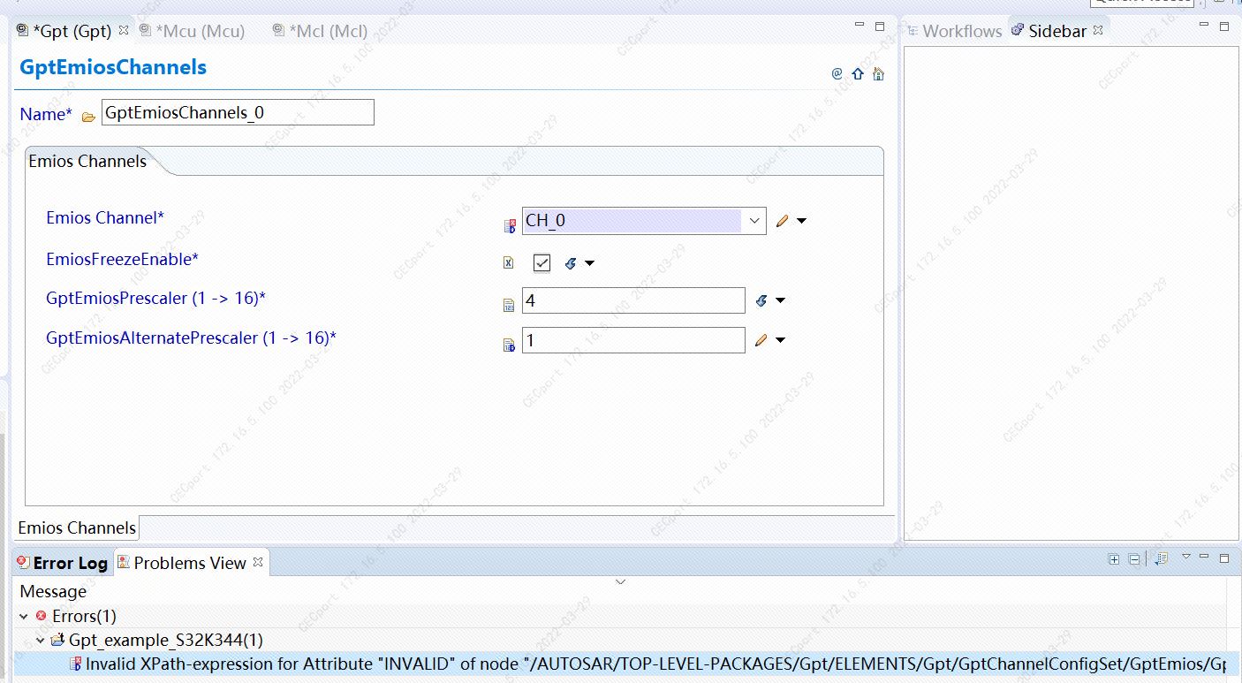
Task: Open the Emios Channel CH_0 combo box
Action: click(x=644, y=221)
